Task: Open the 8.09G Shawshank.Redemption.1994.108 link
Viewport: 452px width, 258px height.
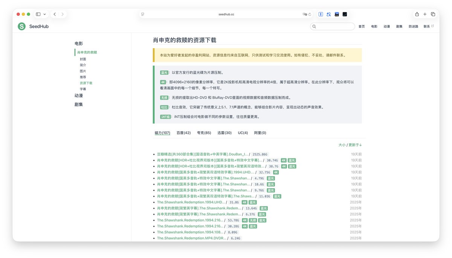Action: (190, 232)
